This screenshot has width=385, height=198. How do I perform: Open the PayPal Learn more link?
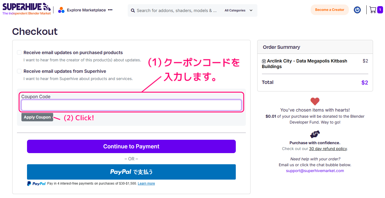tap(146, 183)
